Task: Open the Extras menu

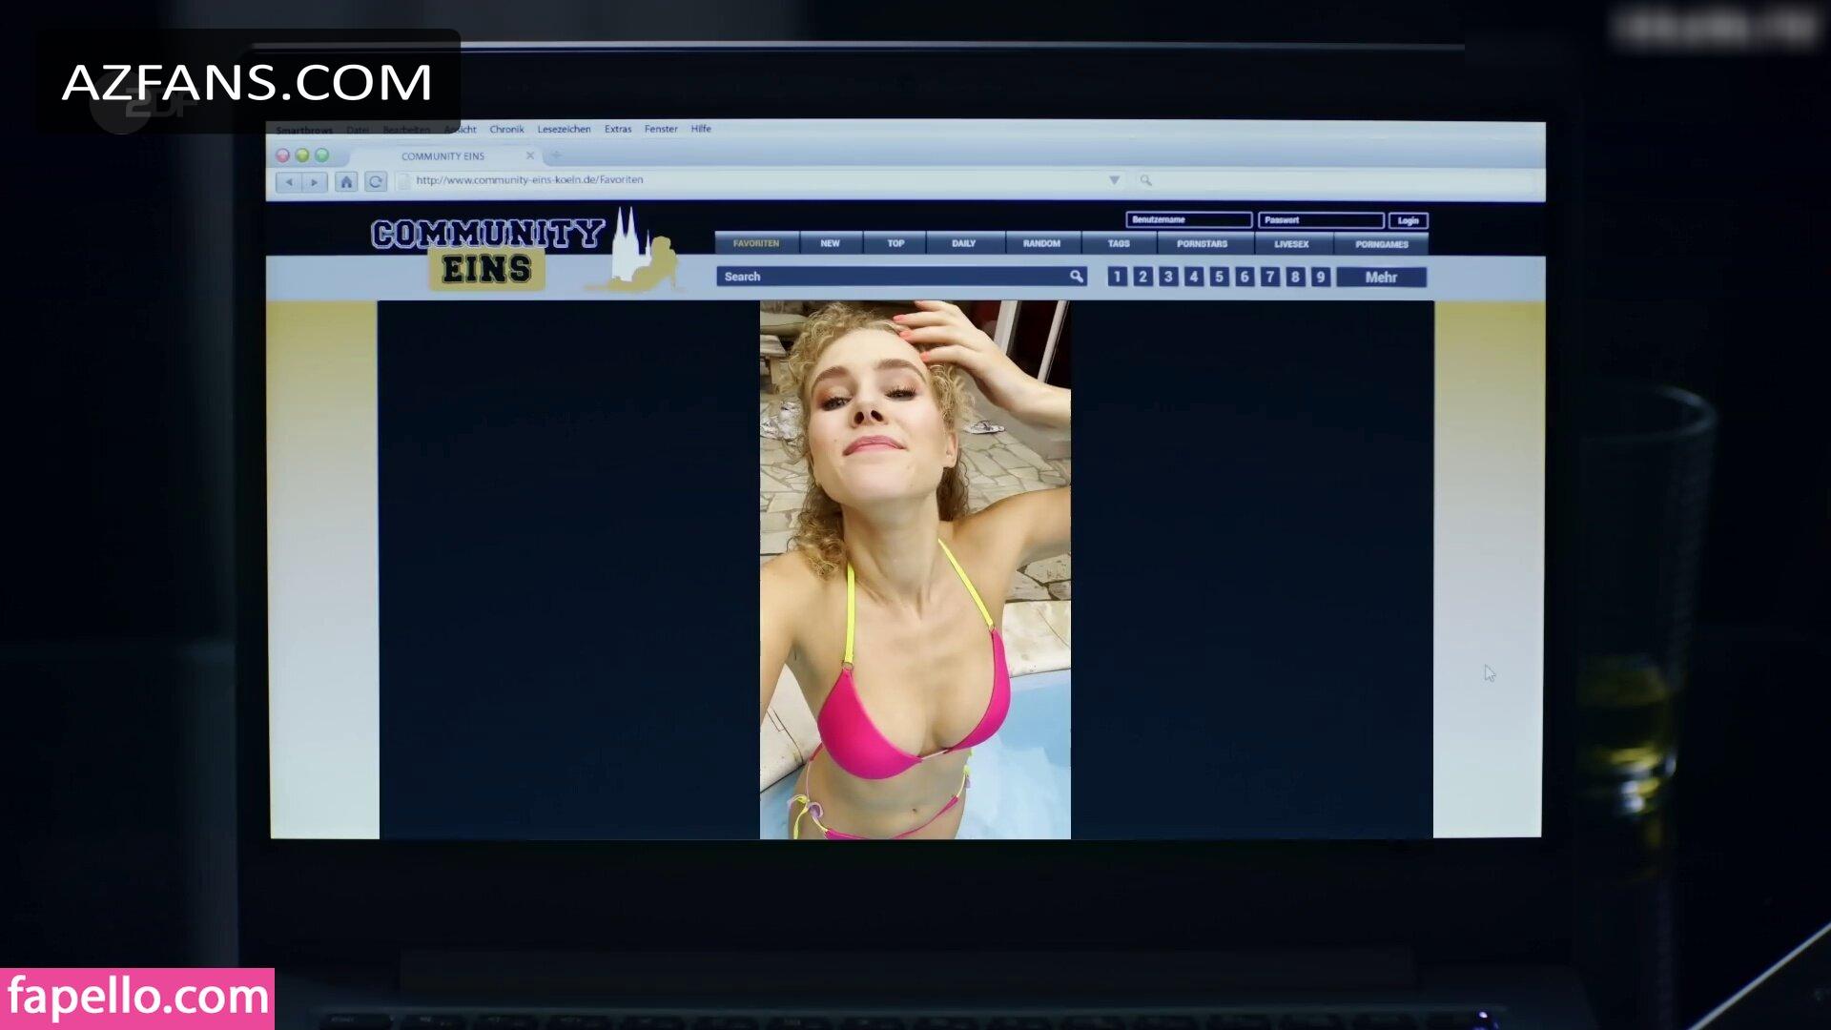Action: 617,129
